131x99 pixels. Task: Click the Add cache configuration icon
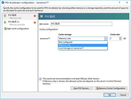click(x=5, y=29)
